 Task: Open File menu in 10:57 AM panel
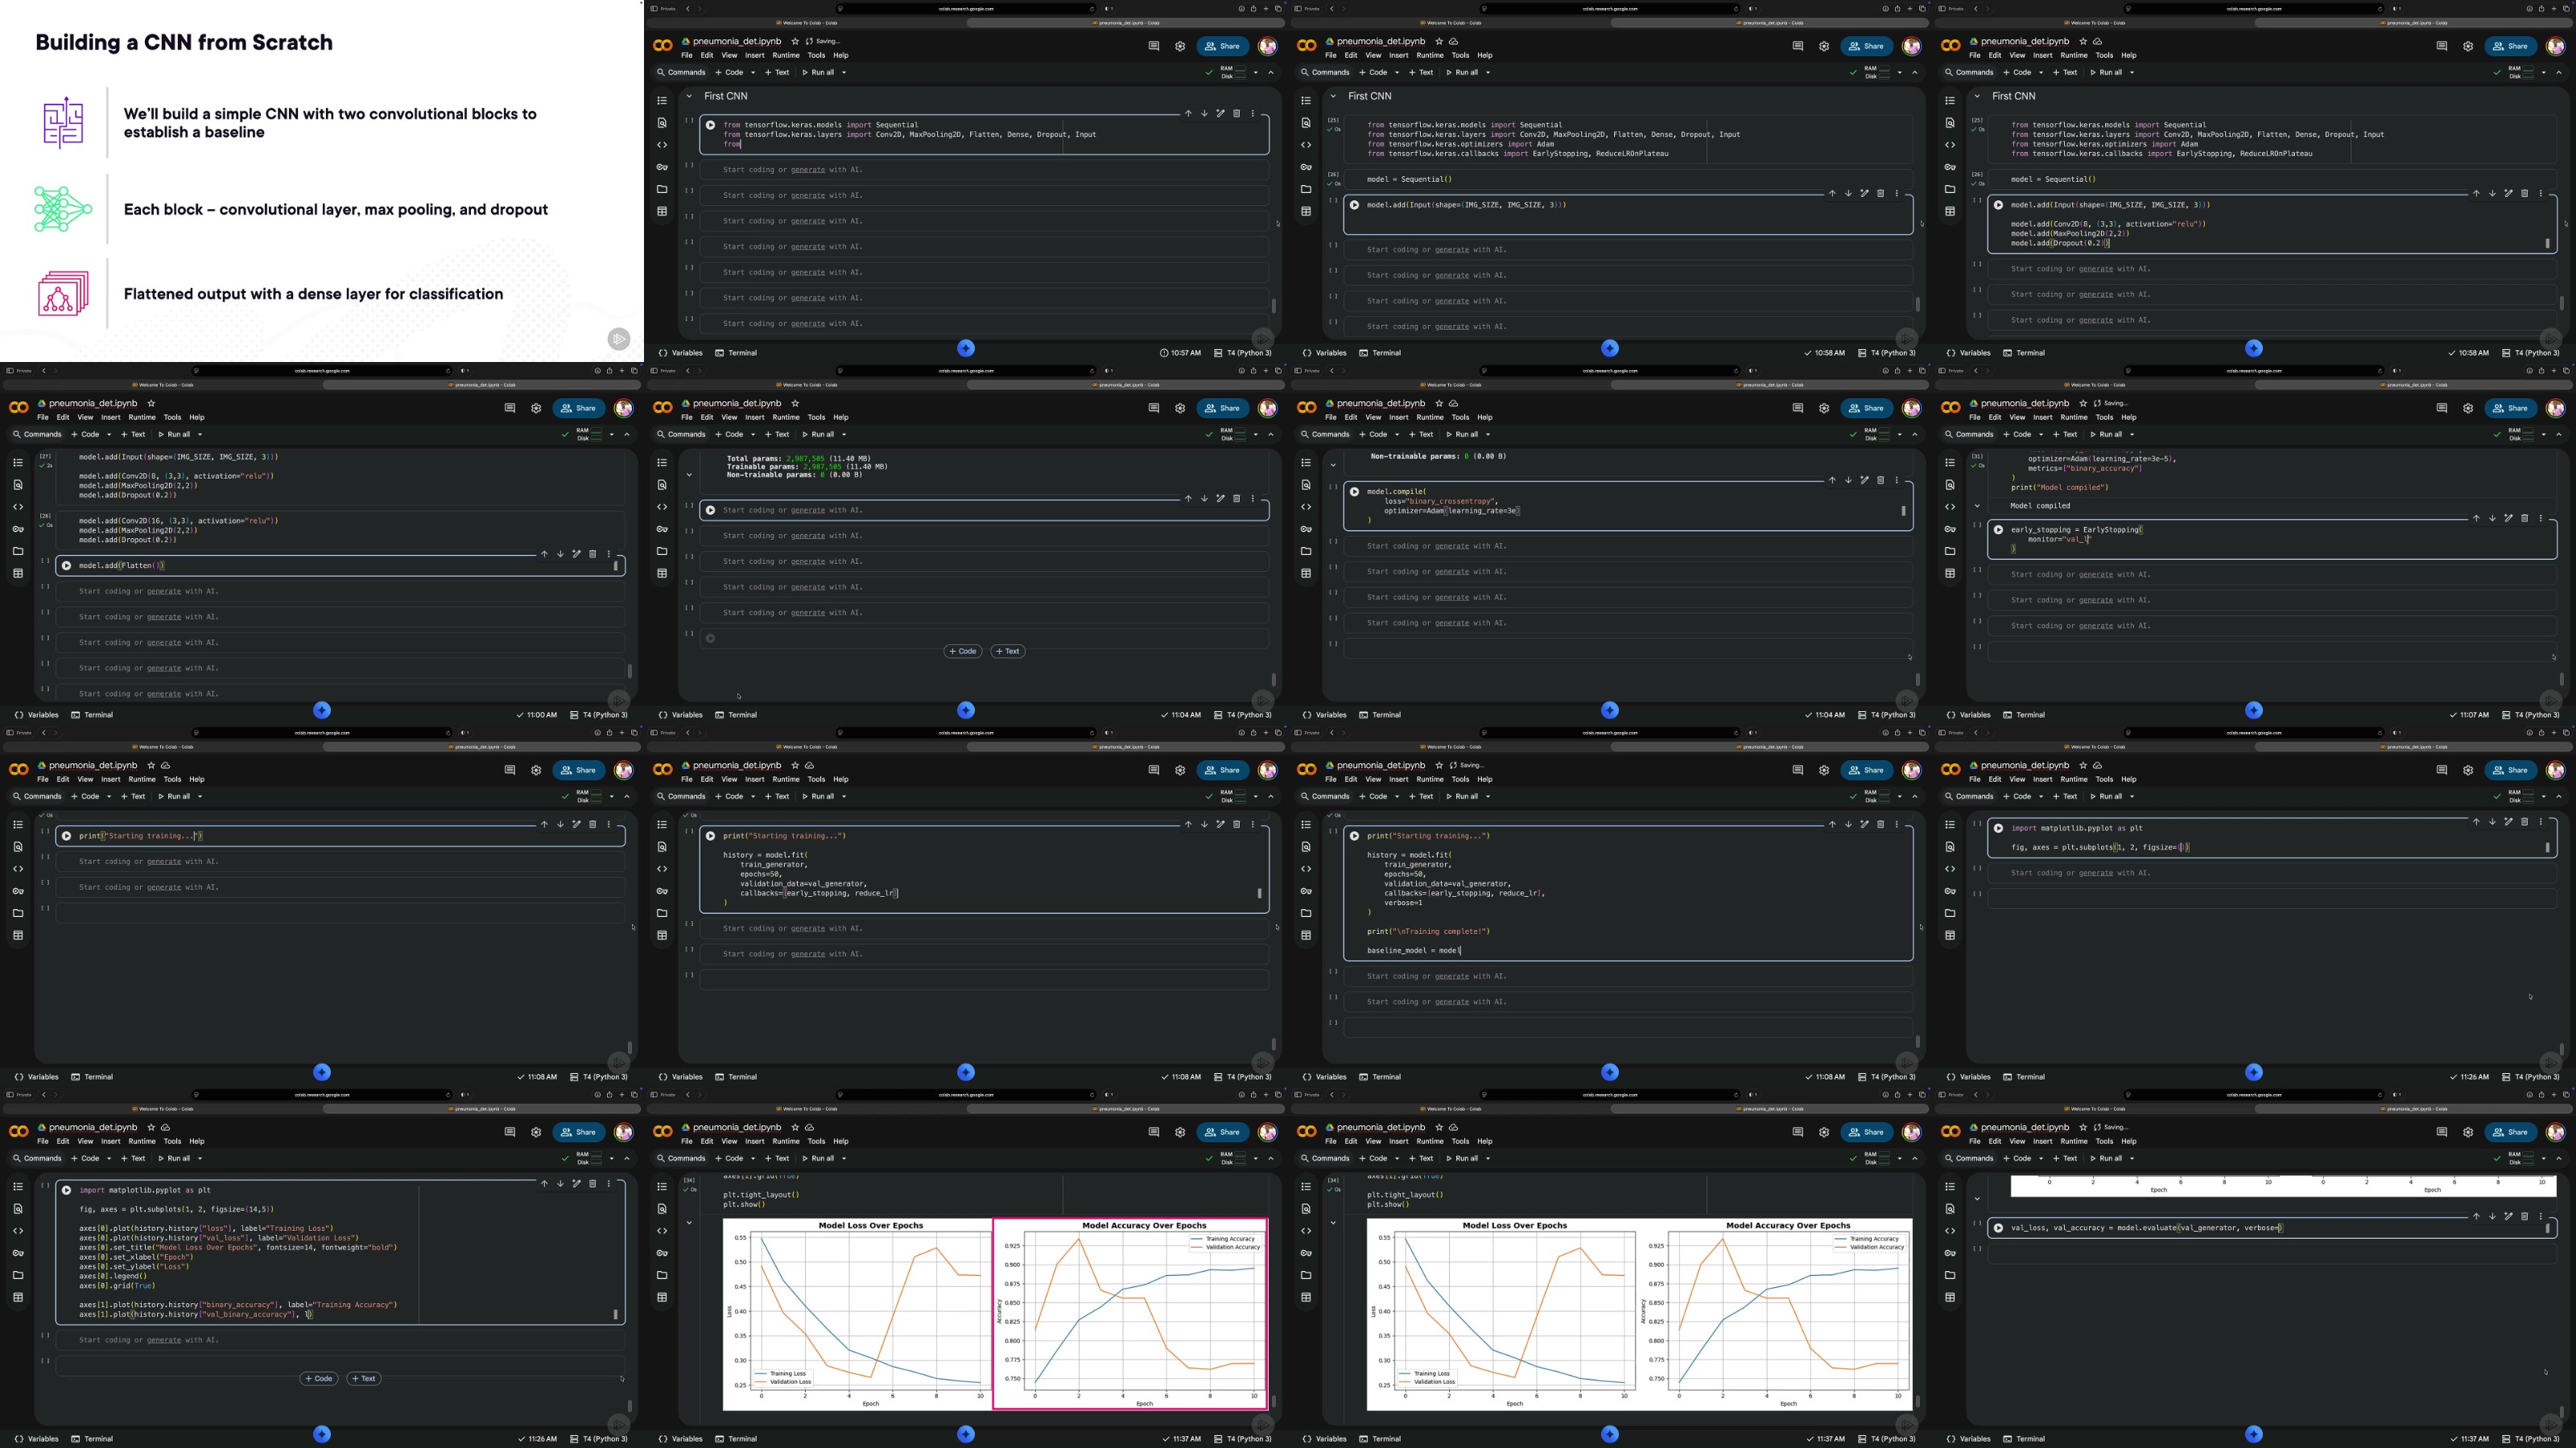point(687,55)
